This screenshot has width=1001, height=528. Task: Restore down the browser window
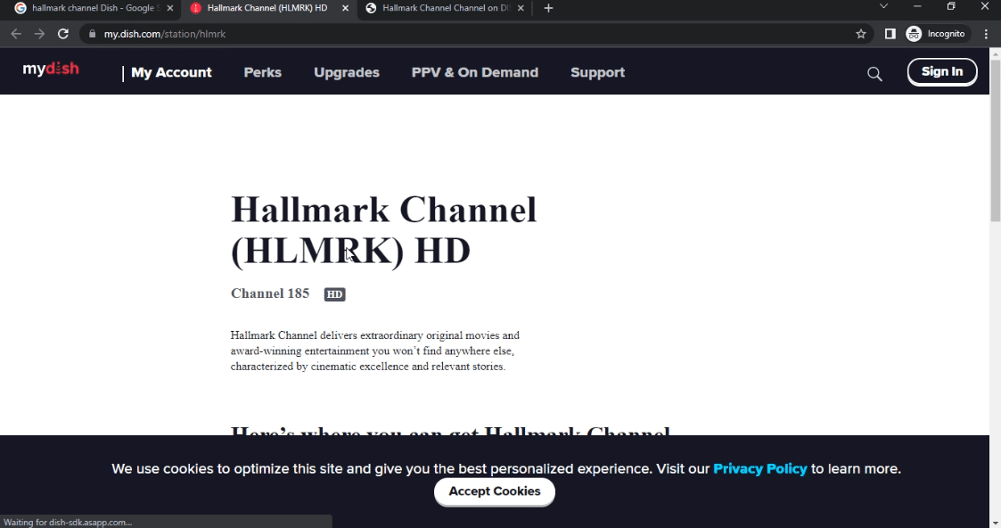951,6
